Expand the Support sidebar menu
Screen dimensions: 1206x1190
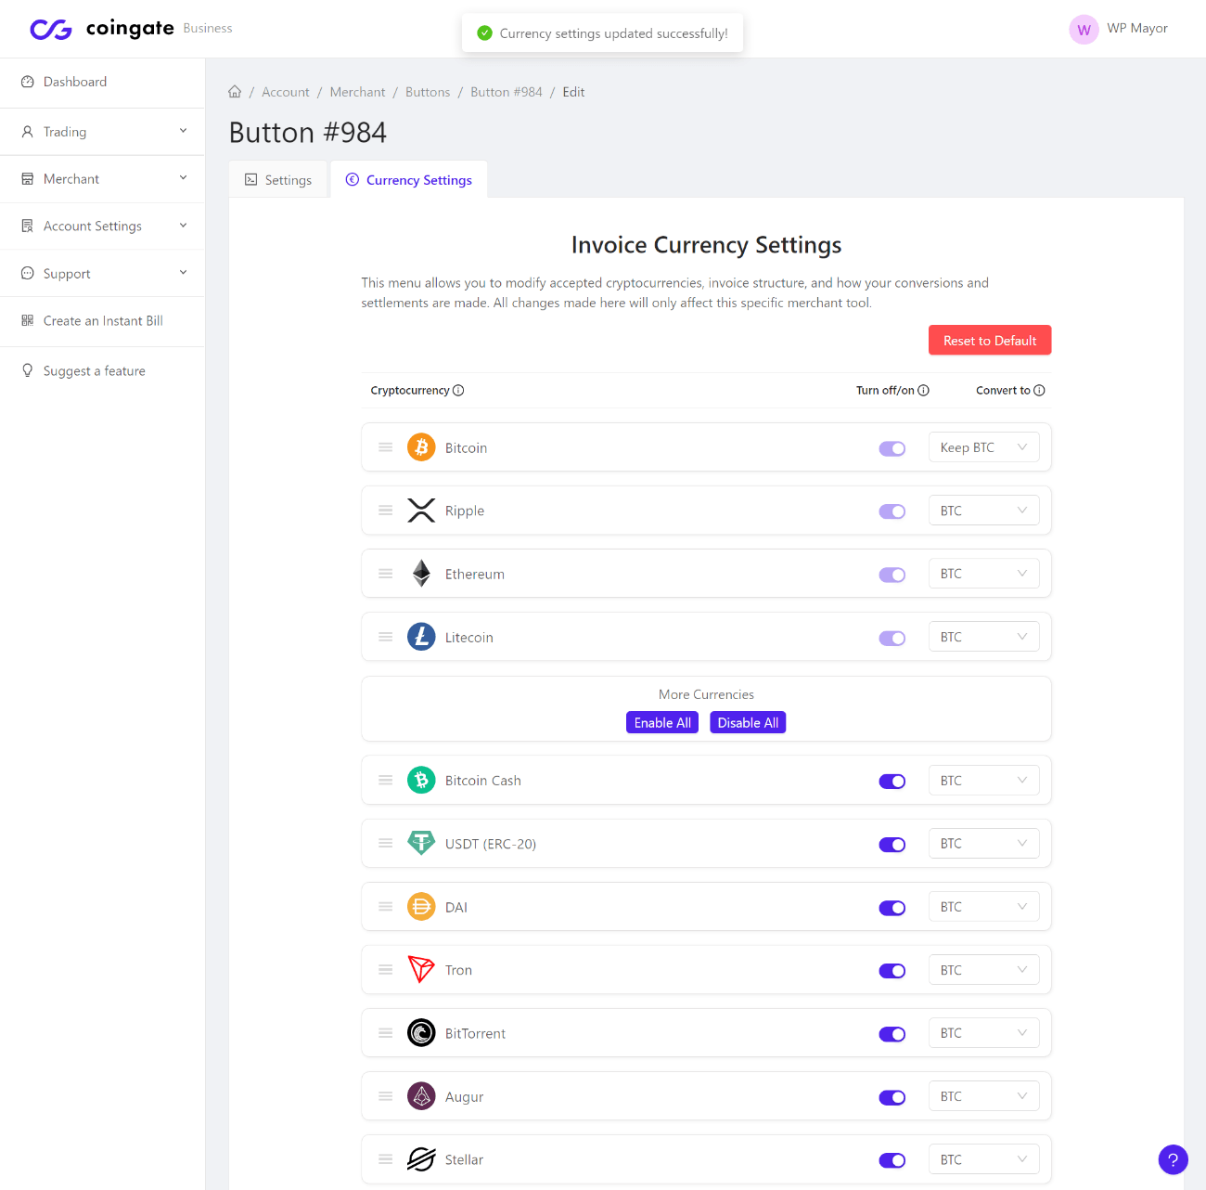click(x=102, y=274)
